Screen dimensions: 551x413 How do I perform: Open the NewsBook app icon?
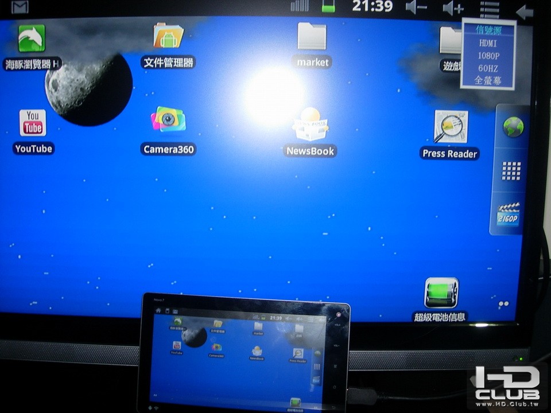click(x=311, y=124)
